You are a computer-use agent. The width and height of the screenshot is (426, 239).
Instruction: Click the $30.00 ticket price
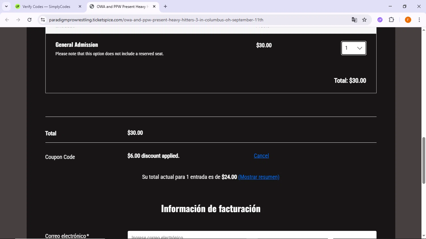[x=264, y=45]
